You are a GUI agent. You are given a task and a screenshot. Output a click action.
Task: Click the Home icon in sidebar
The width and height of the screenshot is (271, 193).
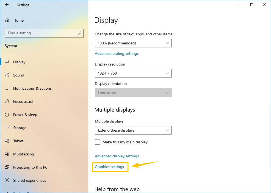[7, 20]
